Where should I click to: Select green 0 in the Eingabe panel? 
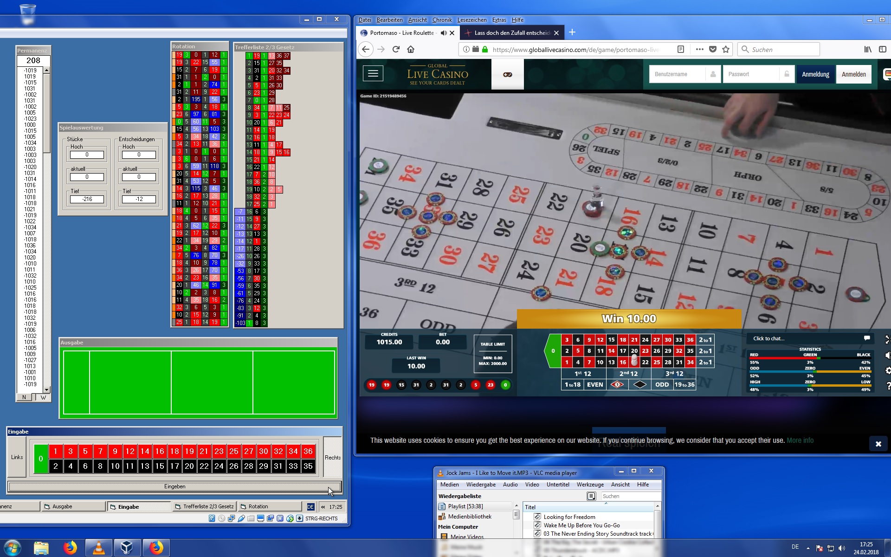point(41,459)
